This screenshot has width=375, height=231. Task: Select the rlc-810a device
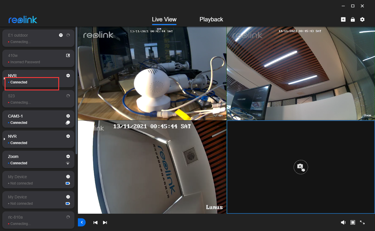pos(38,220)
